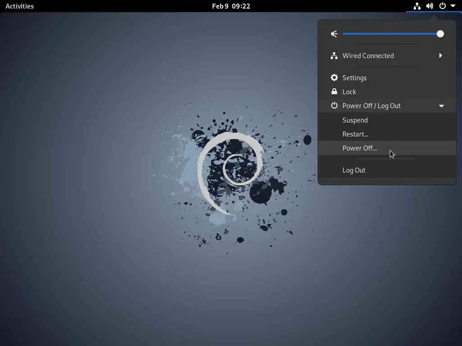Suspend the computer
Image resolution: width=462 pixels, height=346 pixels.
(x=387, y=120)
